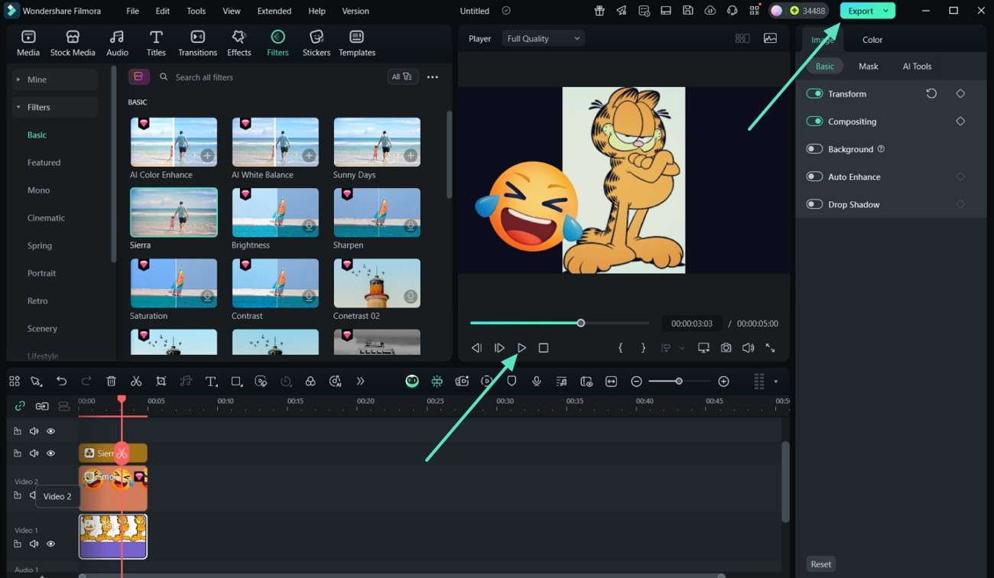Hide the Sierra filter track
The height and width of the screenshot is (578, 994).
click(51, 453)
